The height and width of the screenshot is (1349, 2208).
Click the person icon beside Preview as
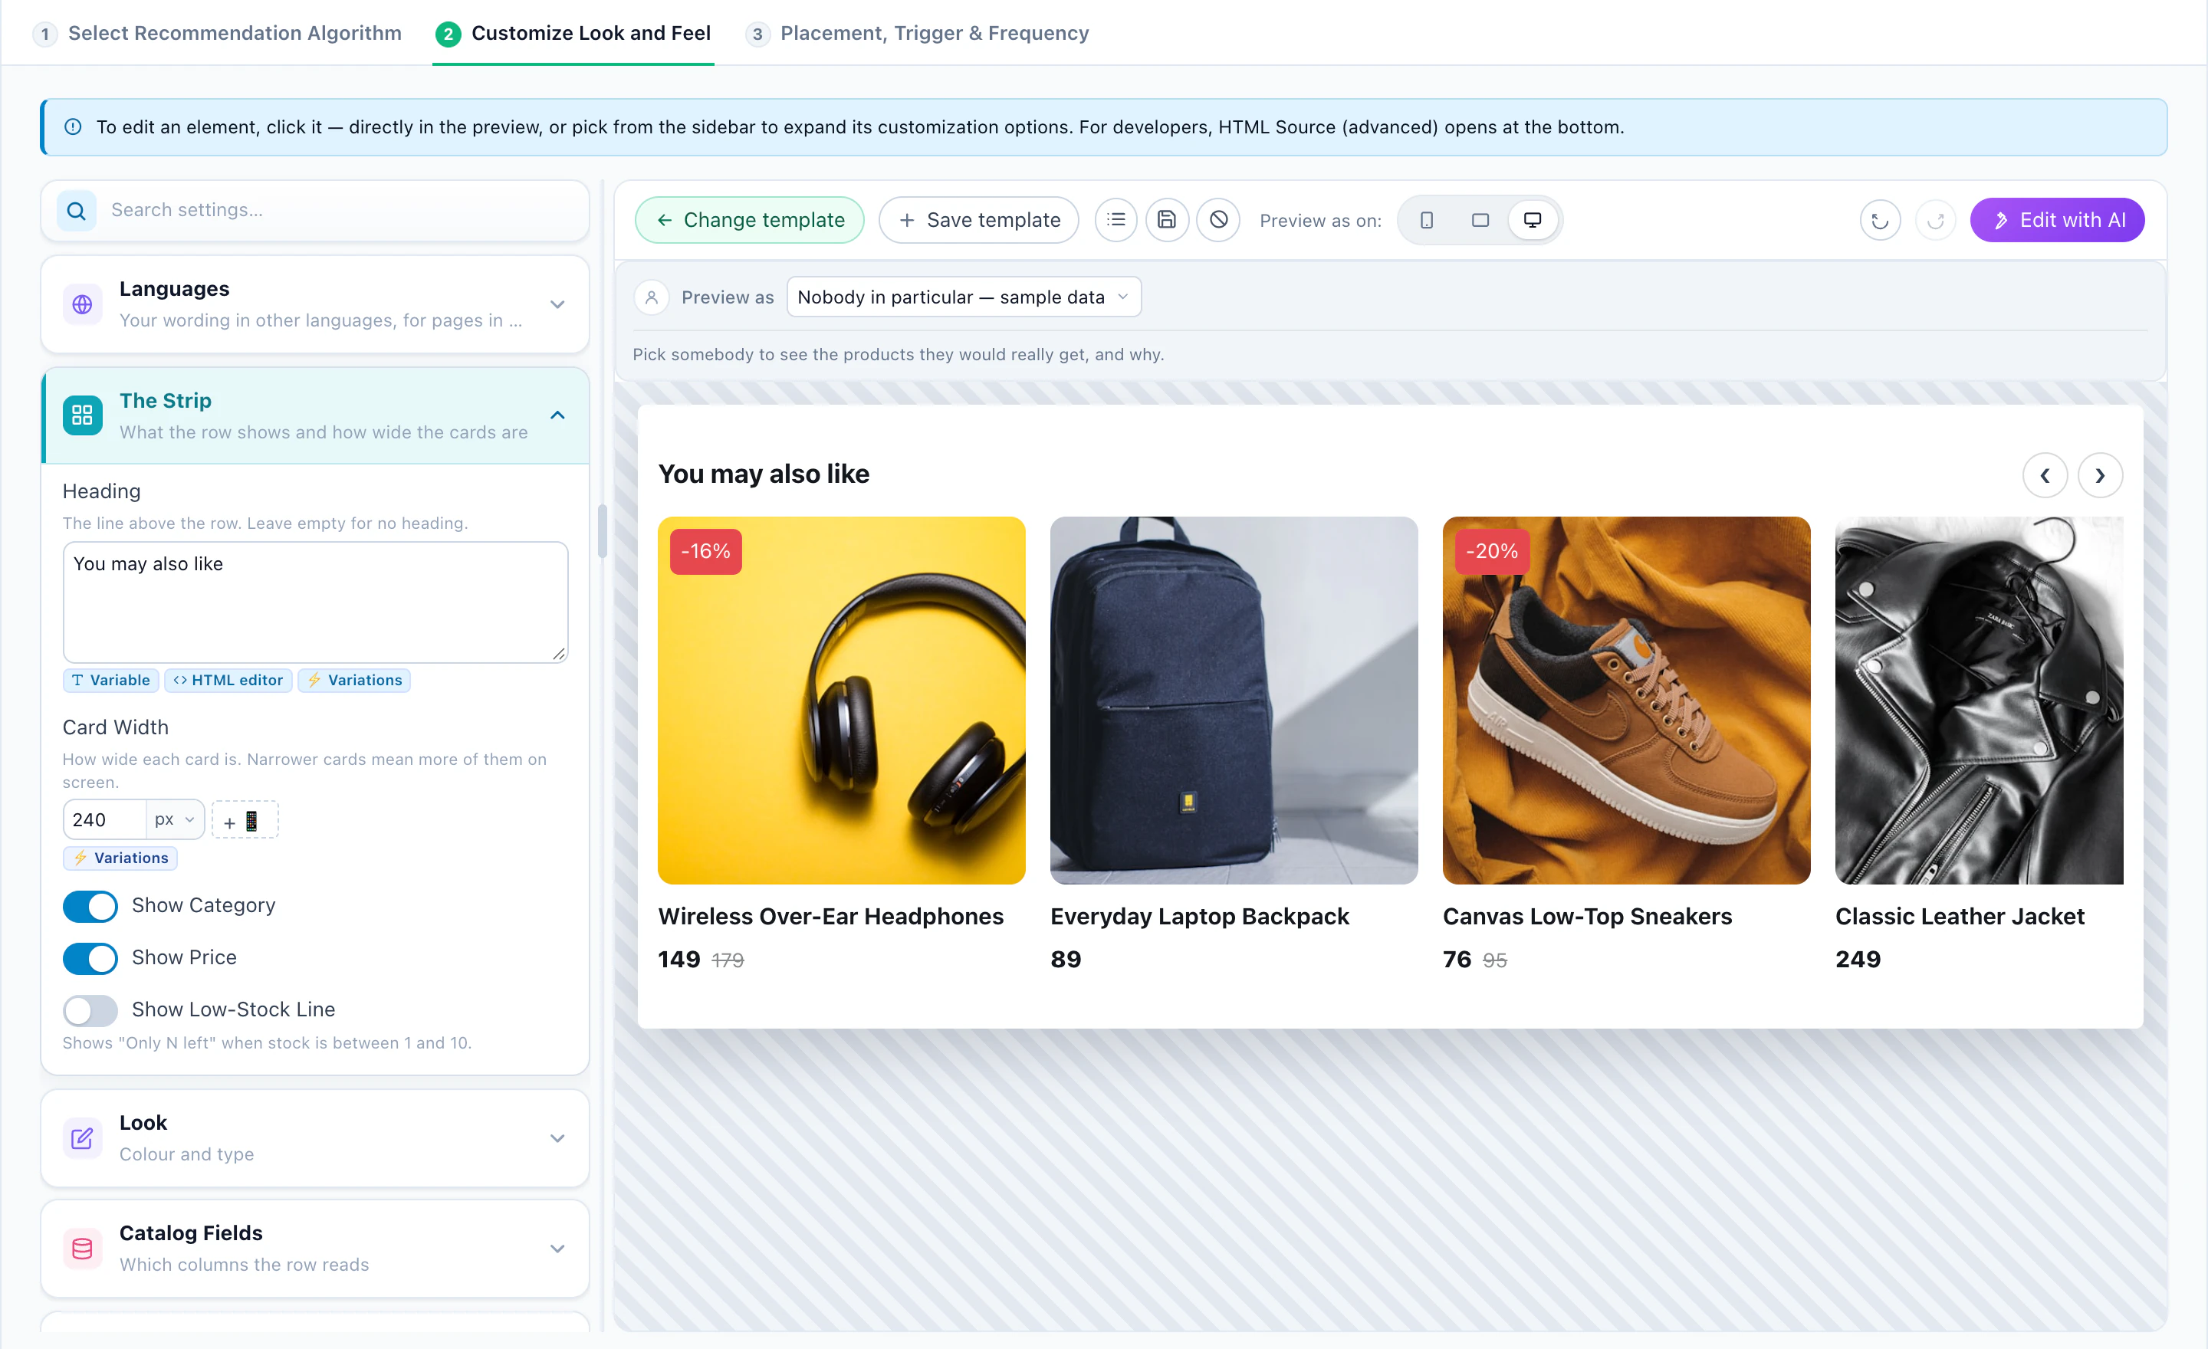(652, 297)
